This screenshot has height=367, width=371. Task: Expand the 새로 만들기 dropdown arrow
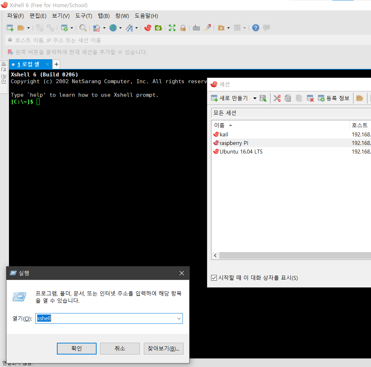[x=255, y=98]
